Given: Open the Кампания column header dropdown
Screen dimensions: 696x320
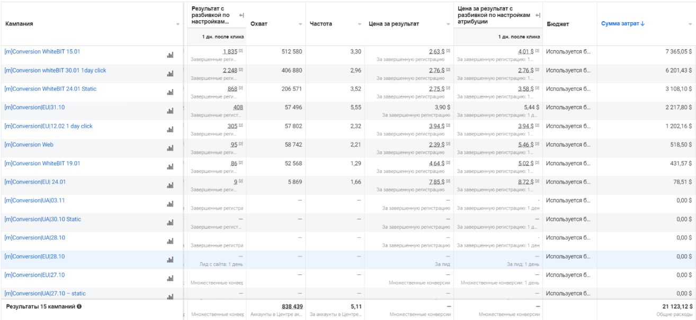Looking at the screenshot, I should [x=178, y=24].
